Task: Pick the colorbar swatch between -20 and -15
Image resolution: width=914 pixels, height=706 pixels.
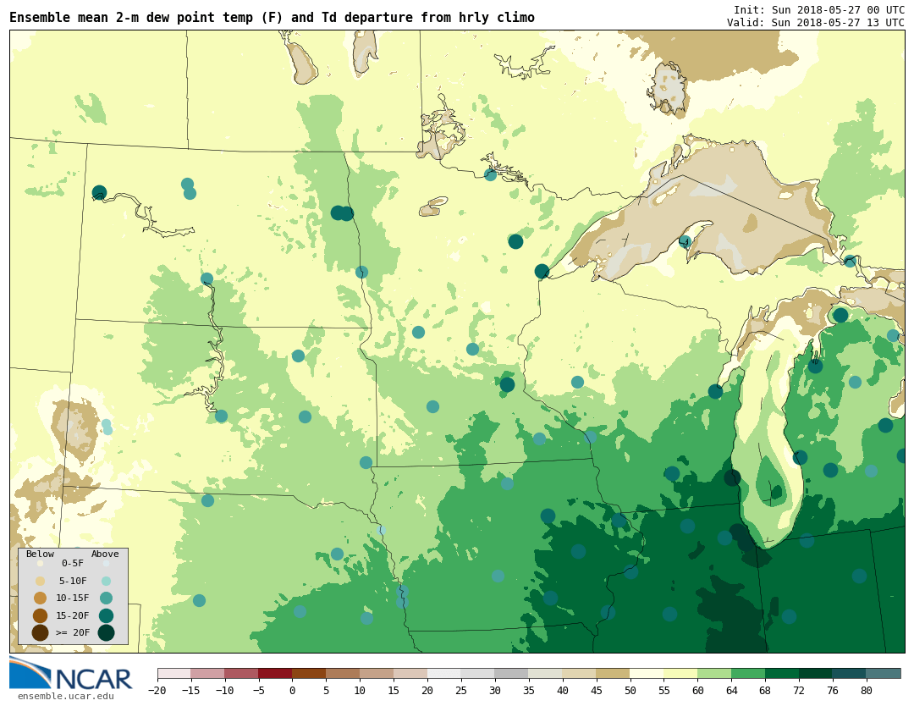Action: 174,674
